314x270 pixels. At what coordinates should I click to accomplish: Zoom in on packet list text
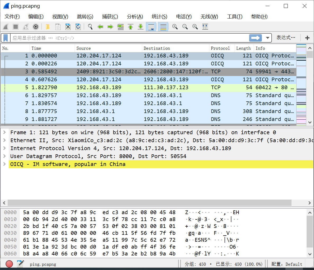coord(175,26)
